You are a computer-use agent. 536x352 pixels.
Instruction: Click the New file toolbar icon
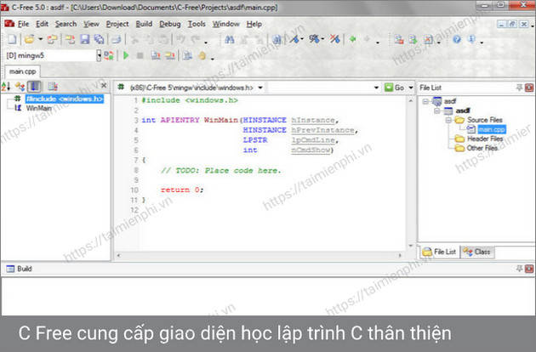point(11,39)
